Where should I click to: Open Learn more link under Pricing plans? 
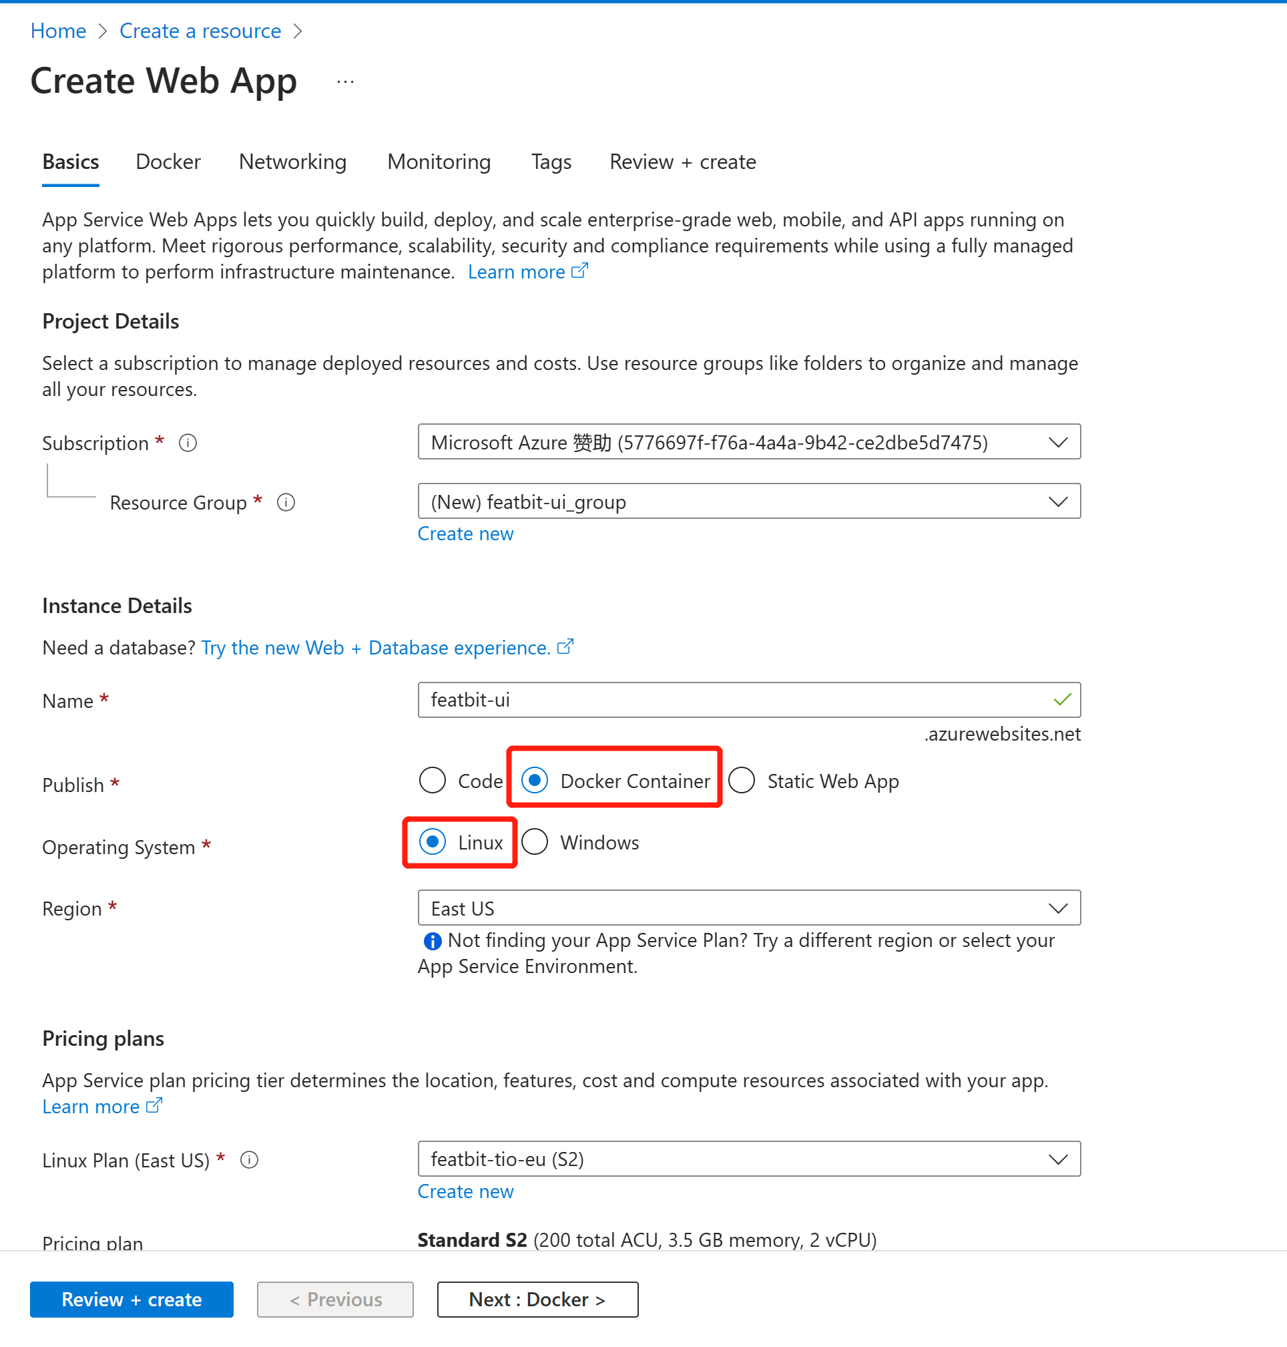click(x=102, y=1107)
